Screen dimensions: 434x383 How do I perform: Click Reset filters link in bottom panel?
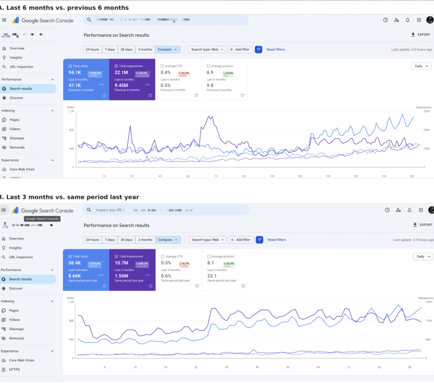[277, 240]
